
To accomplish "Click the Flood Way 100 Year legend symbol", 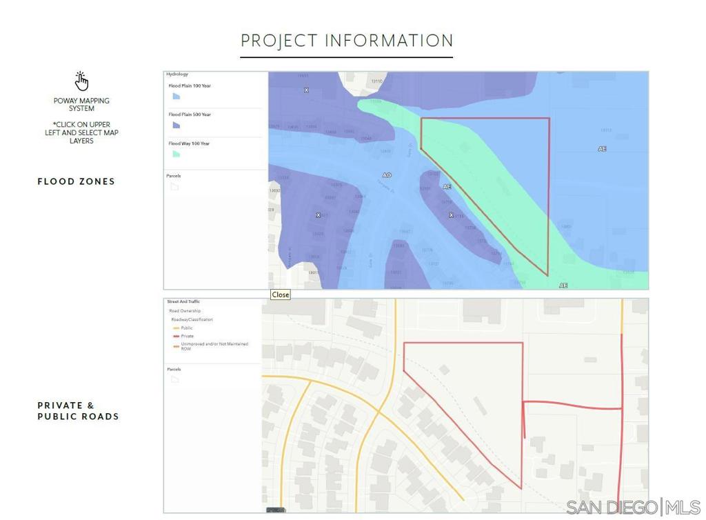I will pyautogui.click(x=176, y=154).
